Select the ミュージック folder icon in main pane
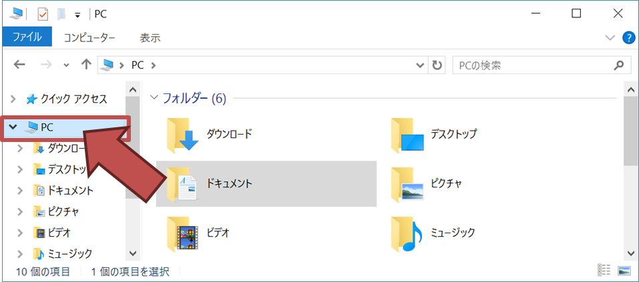Screen dimensions: 639x282 click(407, 233)
